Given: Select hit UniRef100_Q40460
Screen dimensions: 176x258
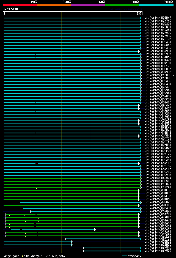Looking at the screenshot, I should tap(158, 115).
